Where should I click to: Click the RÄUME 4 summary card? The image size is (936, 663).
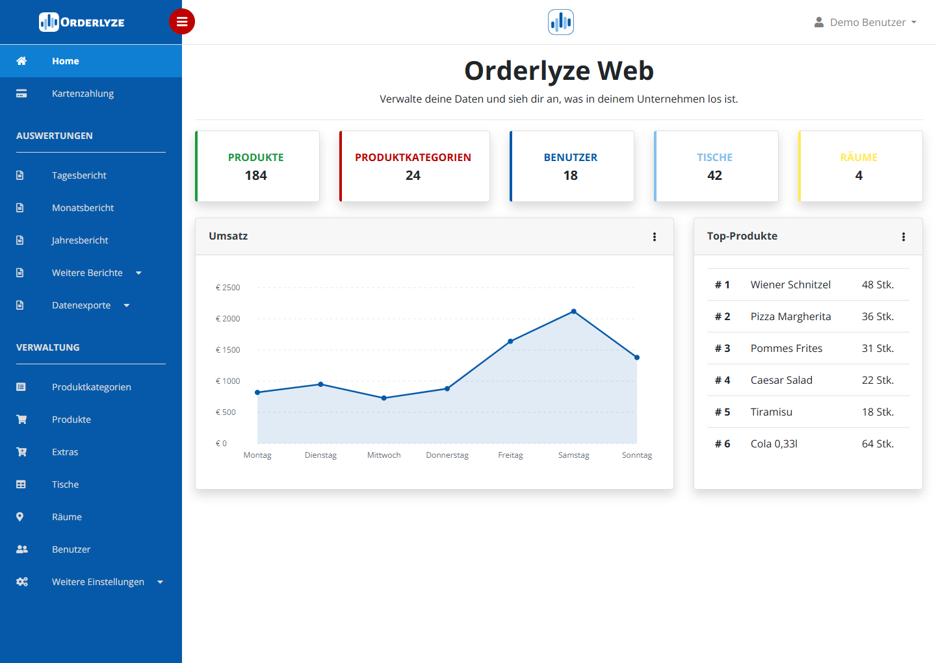[x=861, y=166]
